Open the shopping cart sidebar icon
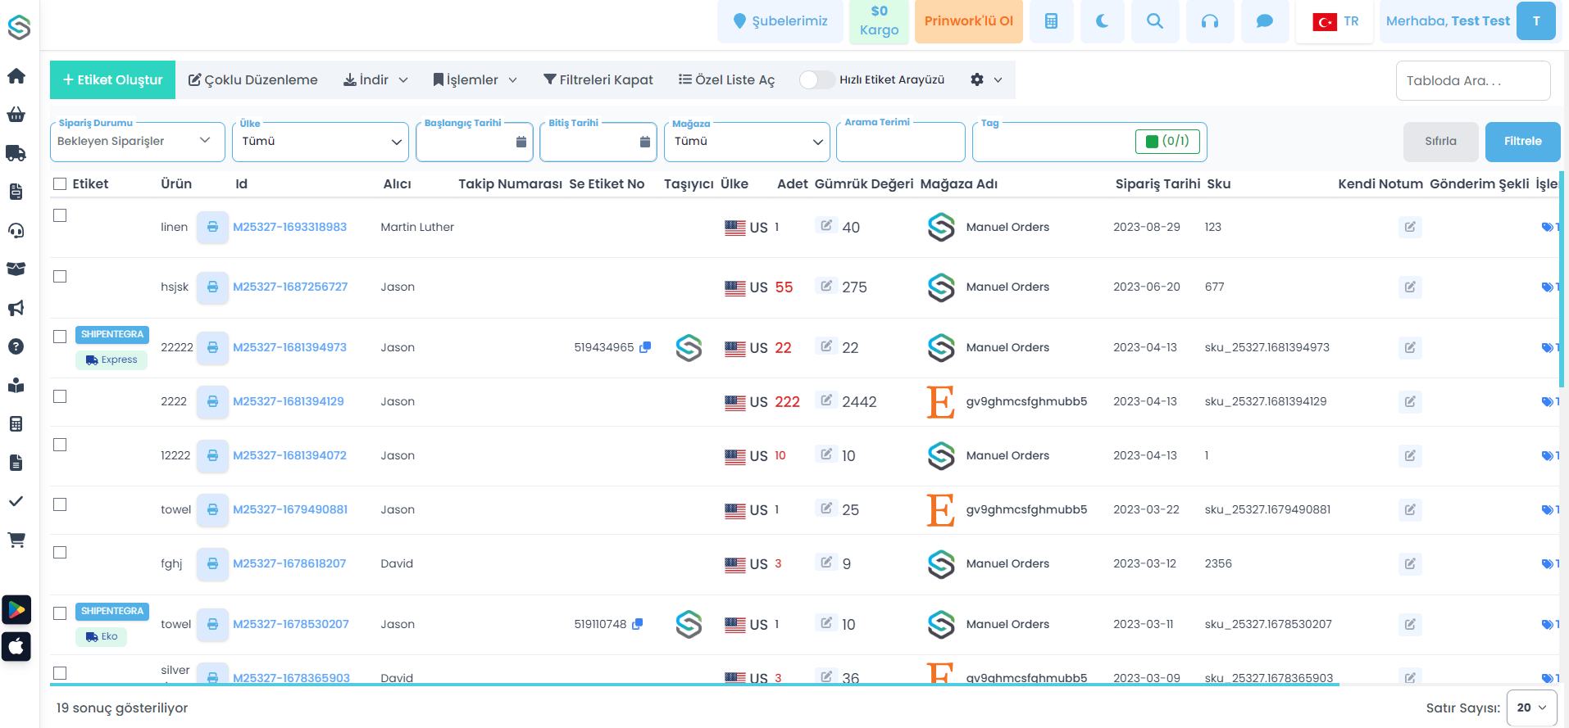 (x=16, y=540)
